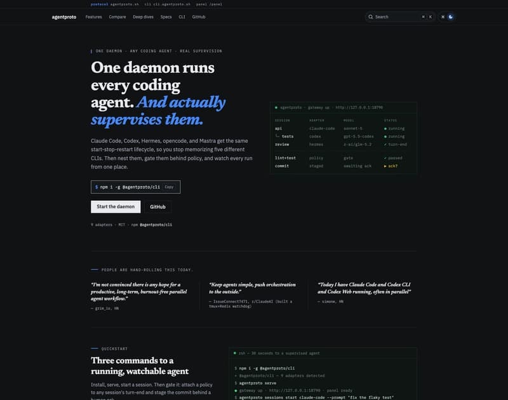Click 'Three commands to a running, watchable agent' heading
The width and height of the screenshot is (508, 400).
coord(140,366)
